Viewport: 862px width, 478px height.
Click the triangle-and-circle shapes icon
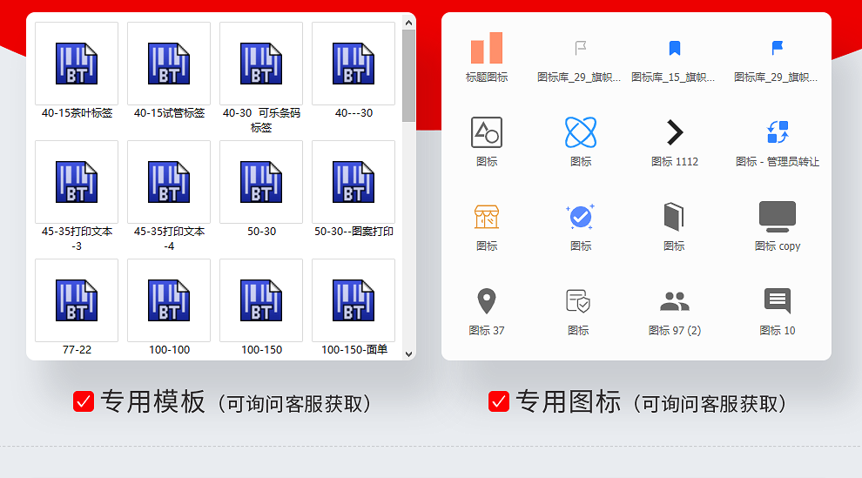tap(487, 131)
